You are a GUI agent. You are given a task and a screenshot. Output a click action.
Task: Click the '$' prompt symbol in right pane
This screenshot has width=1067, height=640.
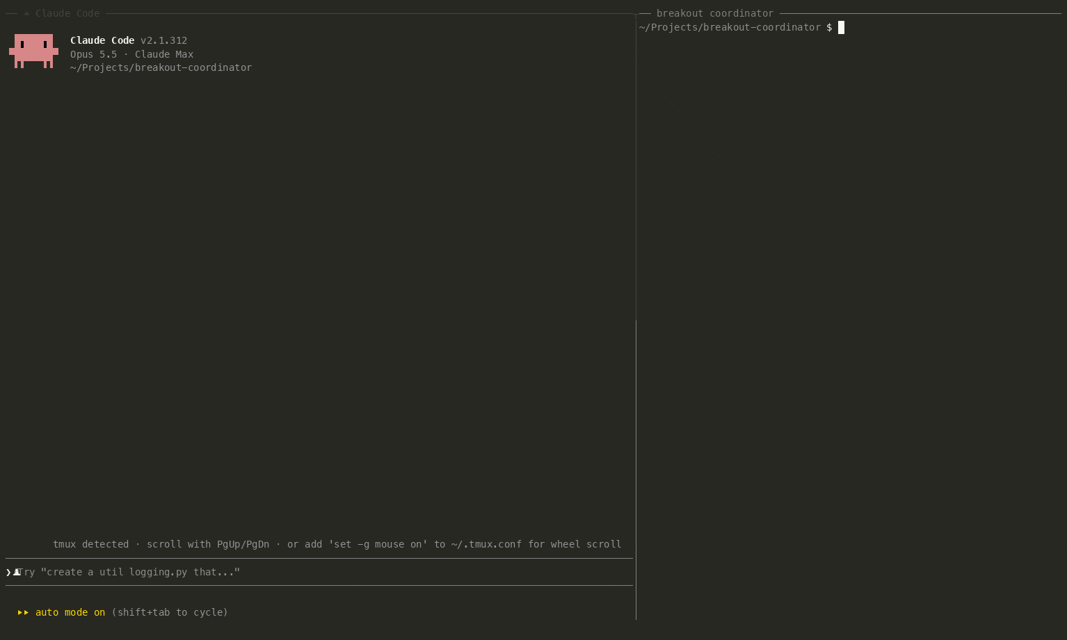coord(829,28)
